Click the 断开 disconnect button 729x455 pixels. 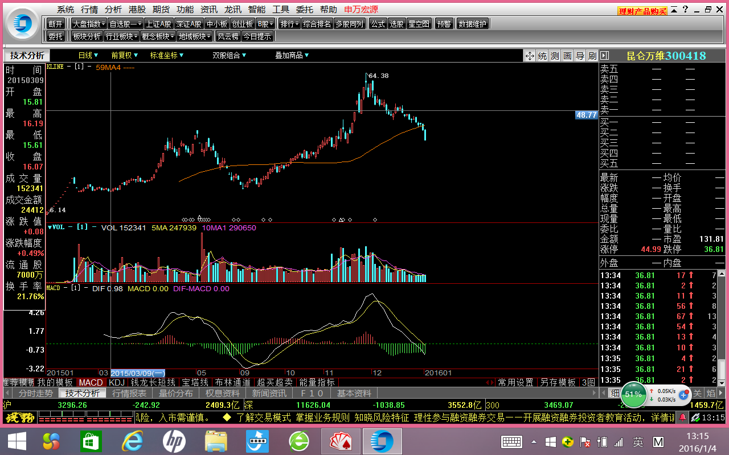(x=56, y=23)
